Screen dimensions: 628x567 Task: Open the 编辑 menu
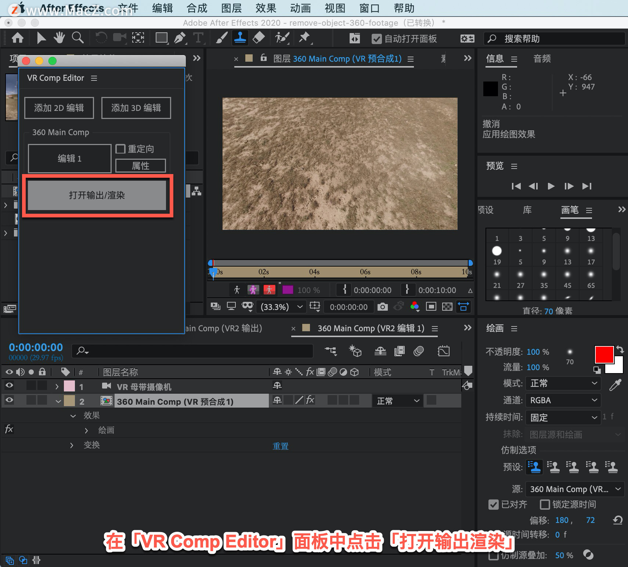pos(162,8)
